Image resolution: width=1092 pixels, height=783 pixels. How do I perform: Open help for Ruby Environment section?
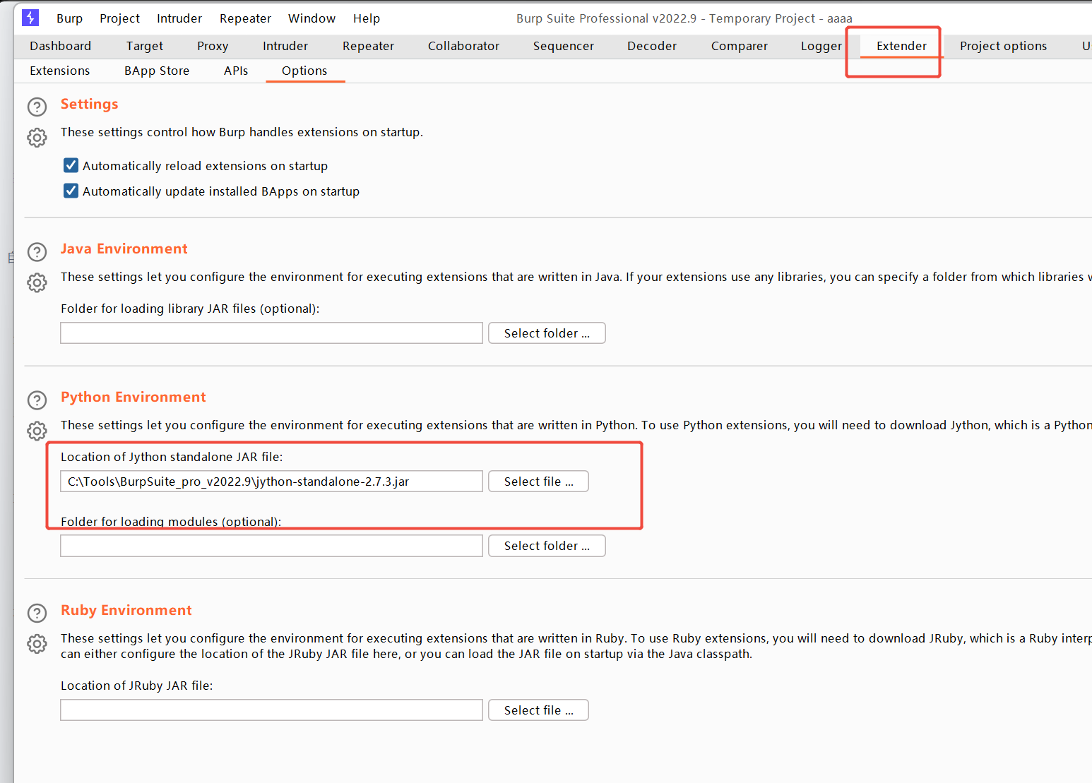click(37, 613)
